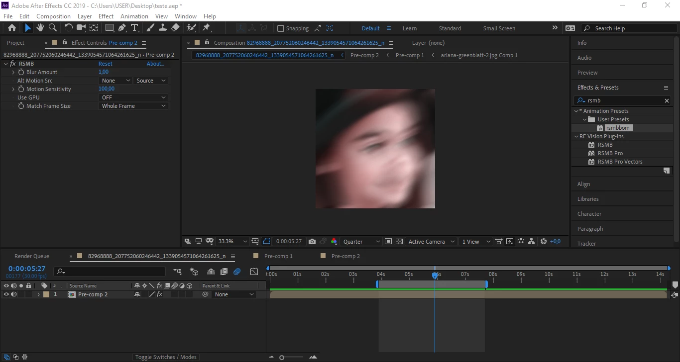Mute Pre-comp 2 layer audio
The height and width of the screenshot is (362, 680).
coord(14,294)
